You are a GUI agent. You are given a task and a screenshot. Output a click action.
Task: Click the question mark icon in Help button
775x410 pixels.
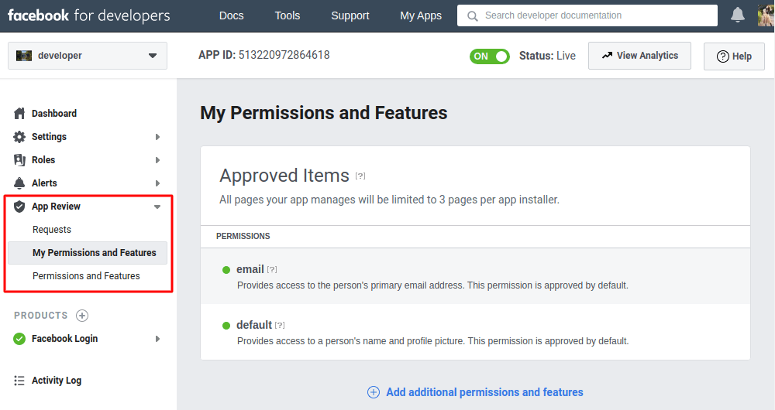(722, 56)
